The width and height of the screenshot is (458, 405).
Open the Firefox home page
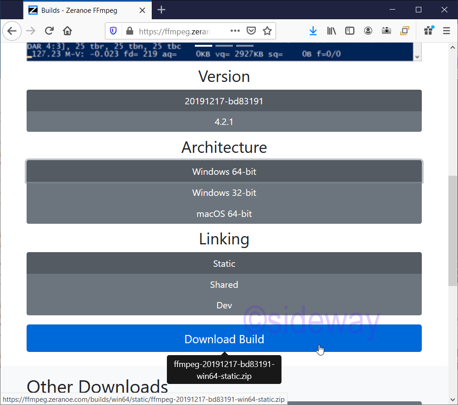(x=67, y=31)
